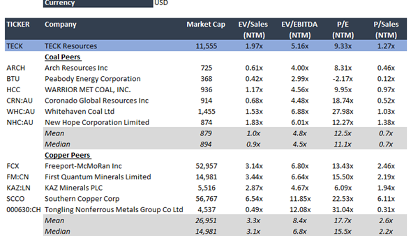Click the WHC:AU ticker cell

click(x=20, y=112)
